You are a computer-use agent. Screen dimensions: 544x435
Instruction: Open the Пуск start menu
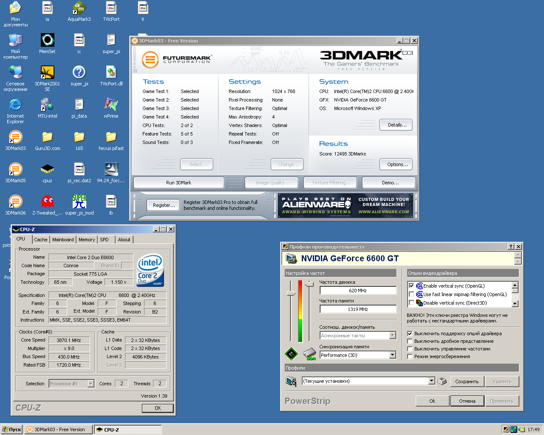coord(11,429)
